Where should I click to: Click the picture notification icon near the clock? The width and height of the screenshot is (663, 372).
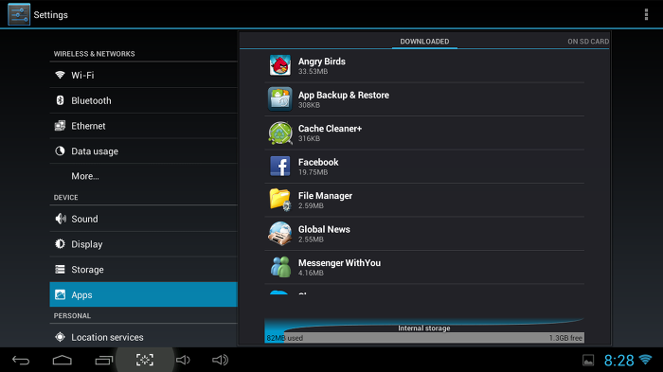tap(588, 360)
